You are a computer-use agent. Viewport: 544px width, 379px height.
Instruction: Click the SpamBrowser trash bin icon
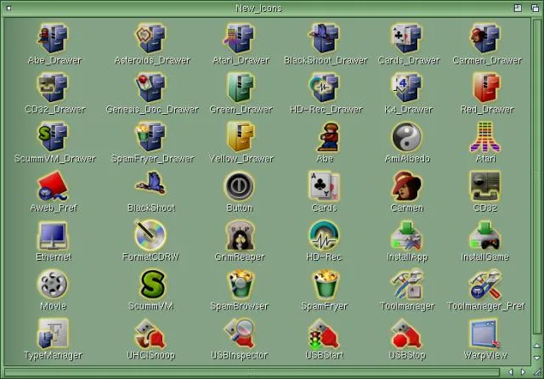tap(240, 284)
